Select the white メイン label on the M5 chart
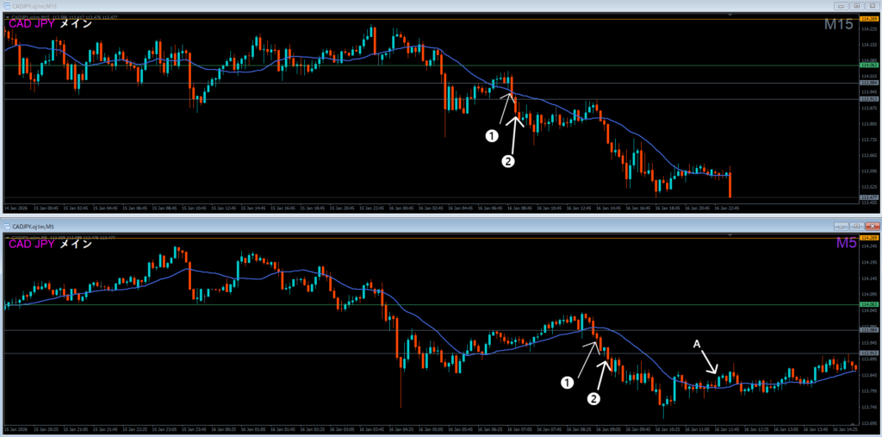 (76, 245)
